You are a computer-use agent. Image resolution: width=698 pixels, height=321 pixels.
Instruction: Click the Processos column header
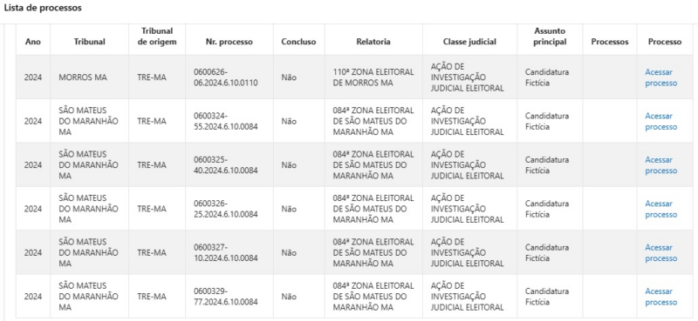click(x=610, y=42)
